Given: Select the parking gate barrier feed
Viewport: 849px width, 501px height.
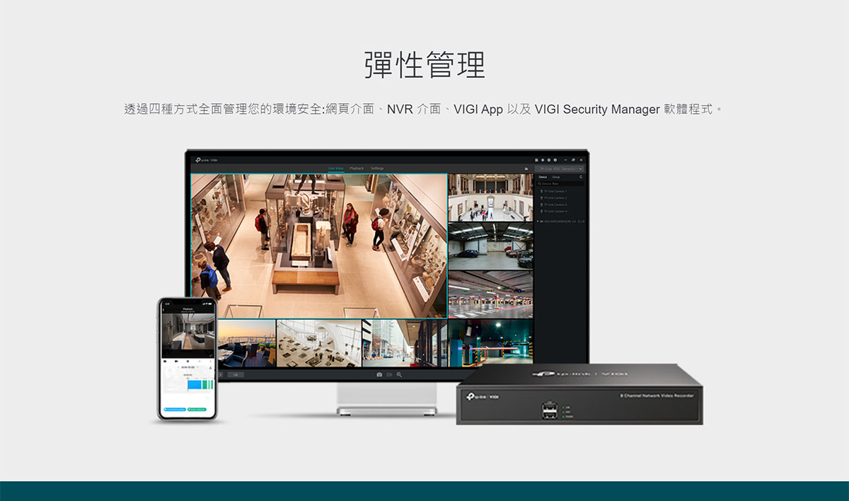Looking at the screenshot, I should [x=490, y=343].
